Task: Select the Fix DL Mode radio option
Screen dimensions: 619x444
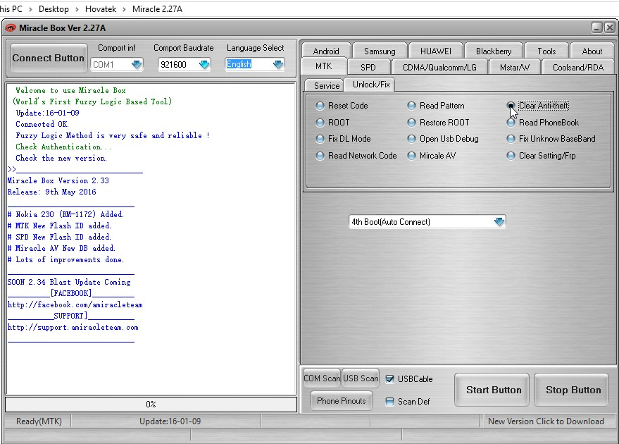Action: [x=343, y=139]
